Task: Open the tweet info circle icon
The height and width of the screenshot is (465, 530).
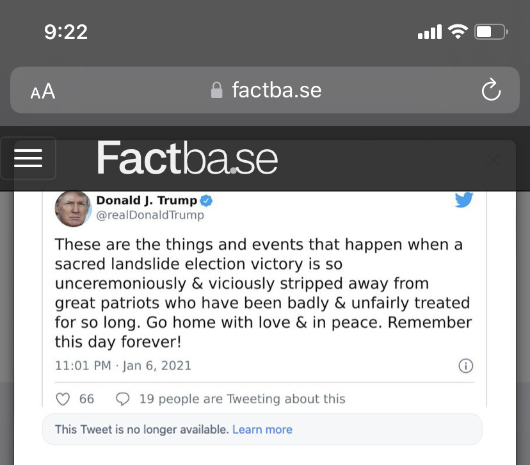Action: coord(466,366)
